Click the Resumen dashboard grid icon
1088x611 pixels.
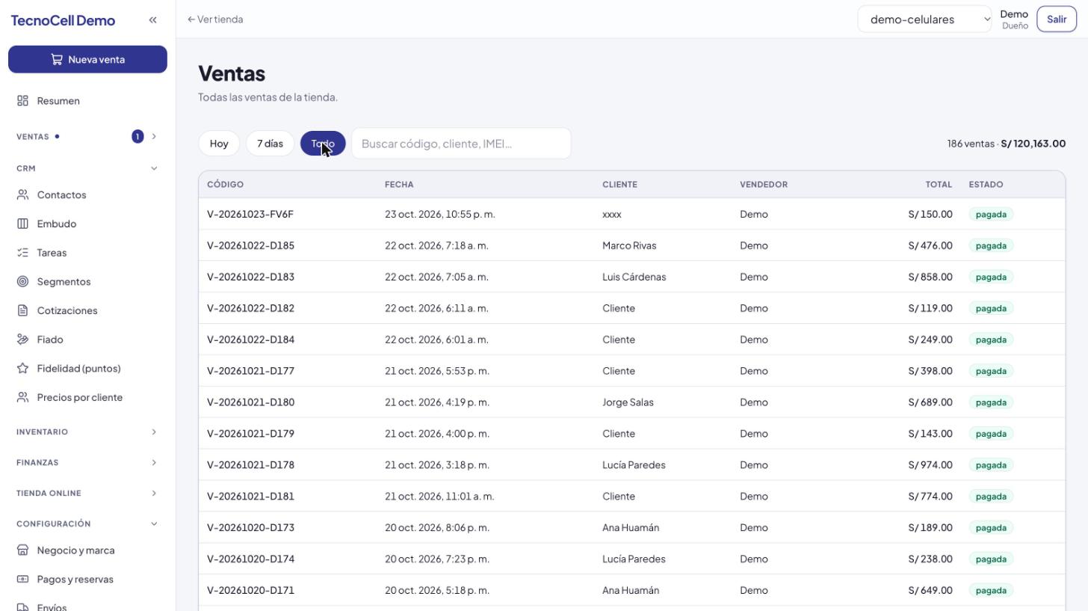22,101
